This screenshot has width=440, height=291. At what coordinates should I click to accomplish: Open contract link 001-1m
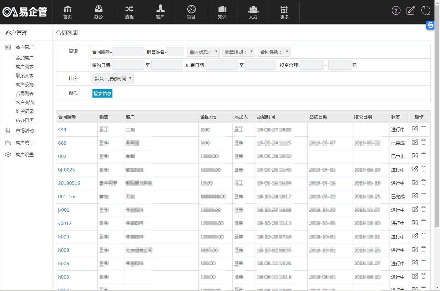pyautogui.click(x=67, y=197)
